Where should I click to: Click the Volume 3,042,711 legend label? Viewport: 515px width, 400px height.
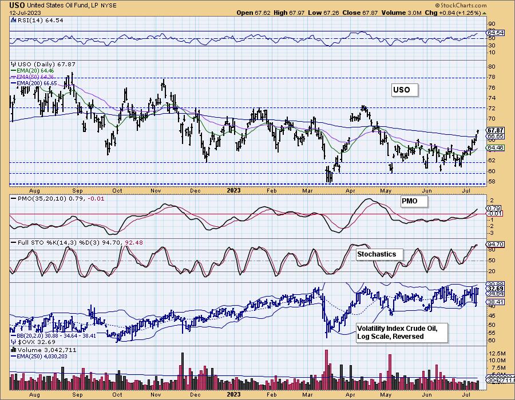47,350
